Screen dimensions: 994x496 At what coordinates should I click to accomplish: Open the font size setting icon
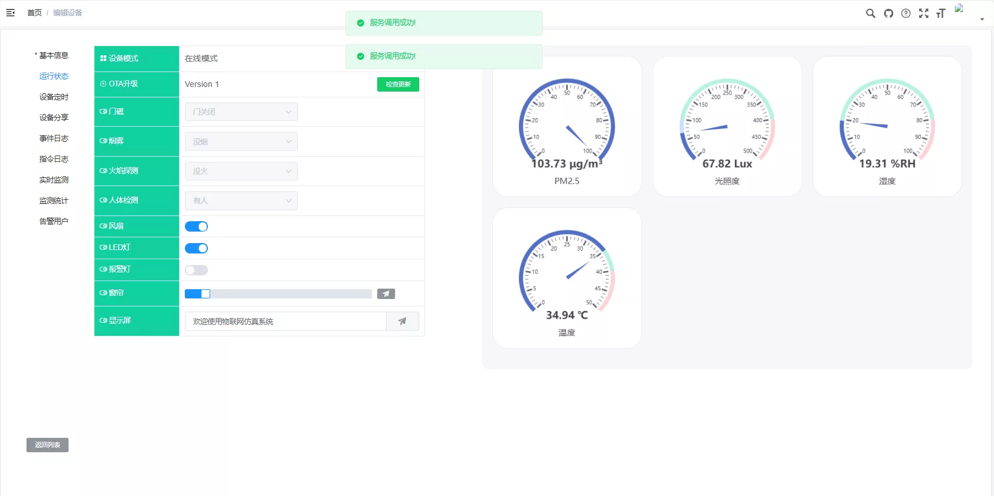tap(941, 13)
